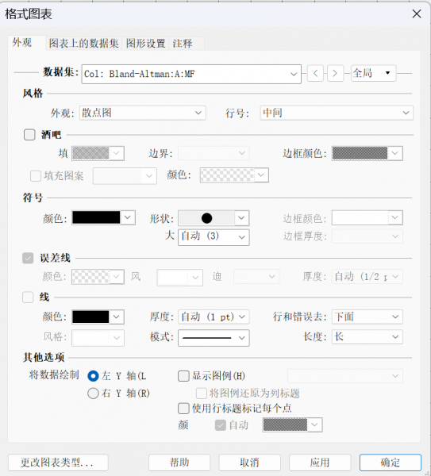Image resolution: width=431 pixels, height=476 pixels.
Task: Select 右 Y 轴(R) radio button
Action: [93, 393]
